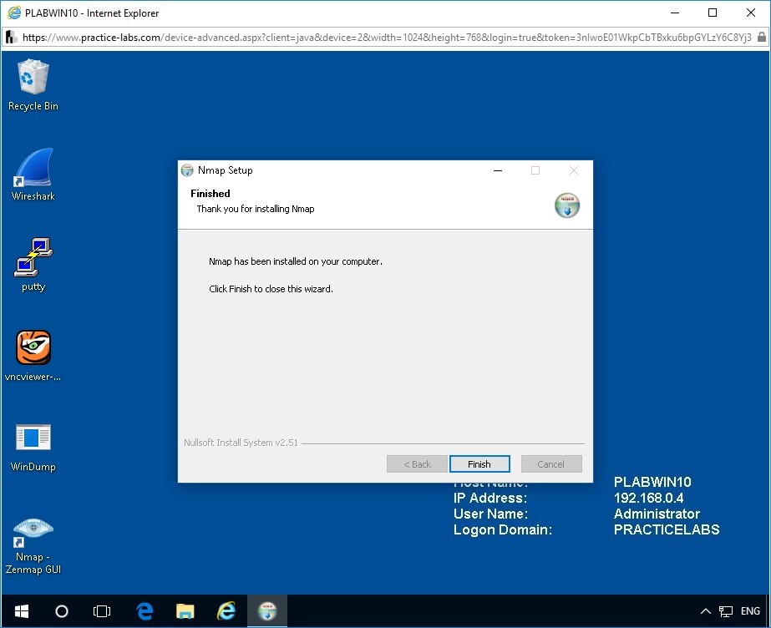Select the putty desktop icon
The width and height of the screenshot is (771, 628).
pos(33,266)
